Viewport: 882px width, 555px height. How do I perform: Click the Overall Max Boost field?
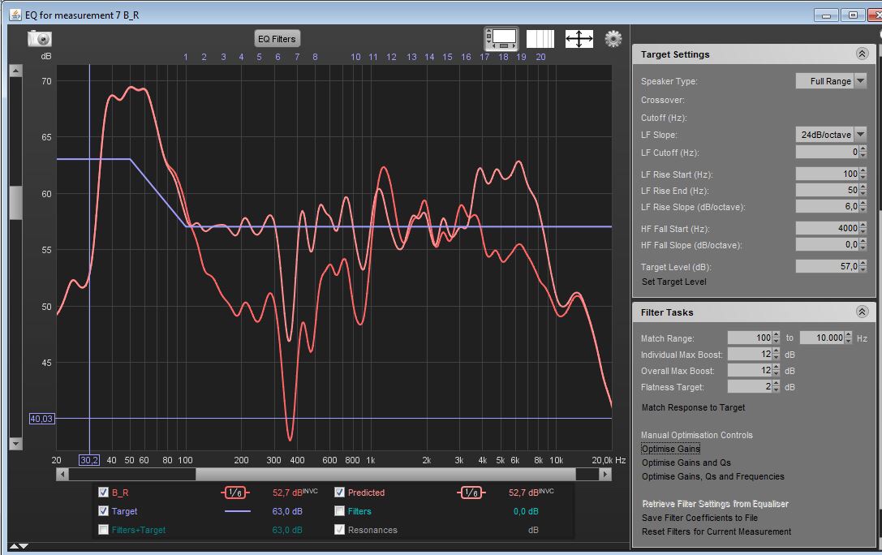click(x=750, y=370)
